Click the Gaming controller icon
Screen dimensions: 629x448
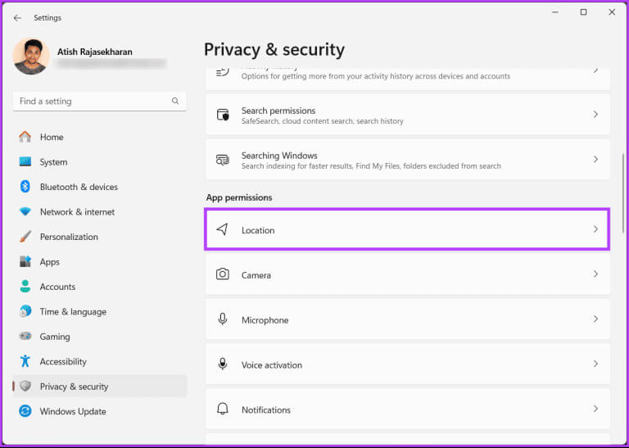coord(25,336)
